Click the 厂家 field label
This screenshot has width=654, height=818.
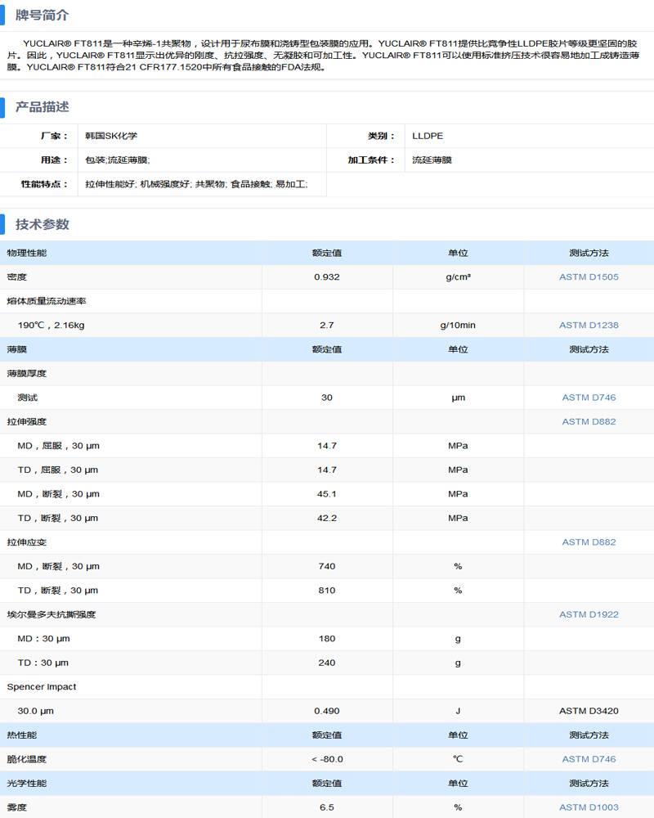coord(54,136)
